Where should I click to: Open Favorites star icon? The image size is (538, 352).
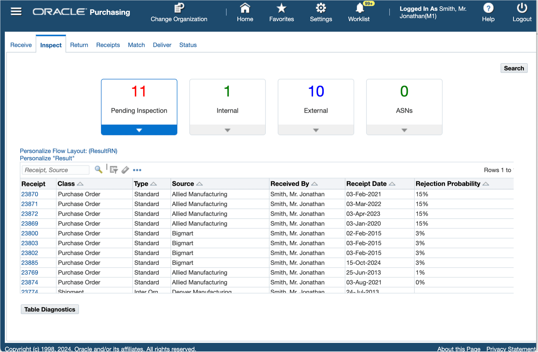281,8
